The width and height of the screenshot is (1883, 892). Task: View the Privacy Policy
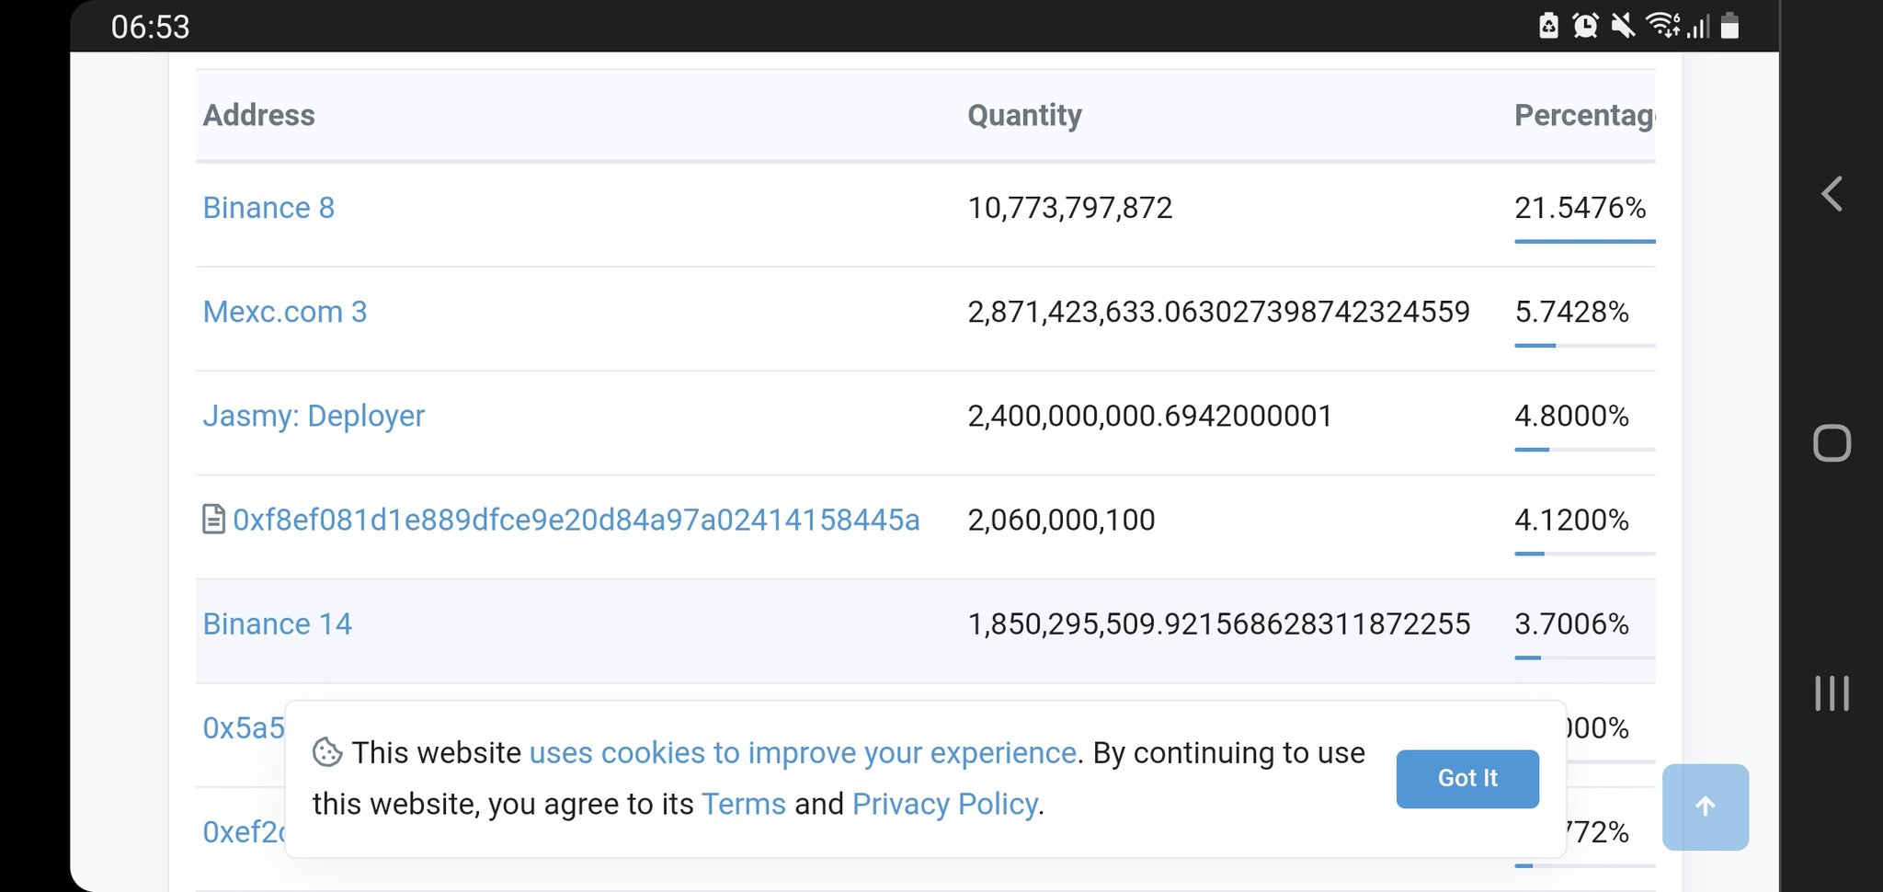[x=944, y=803]
